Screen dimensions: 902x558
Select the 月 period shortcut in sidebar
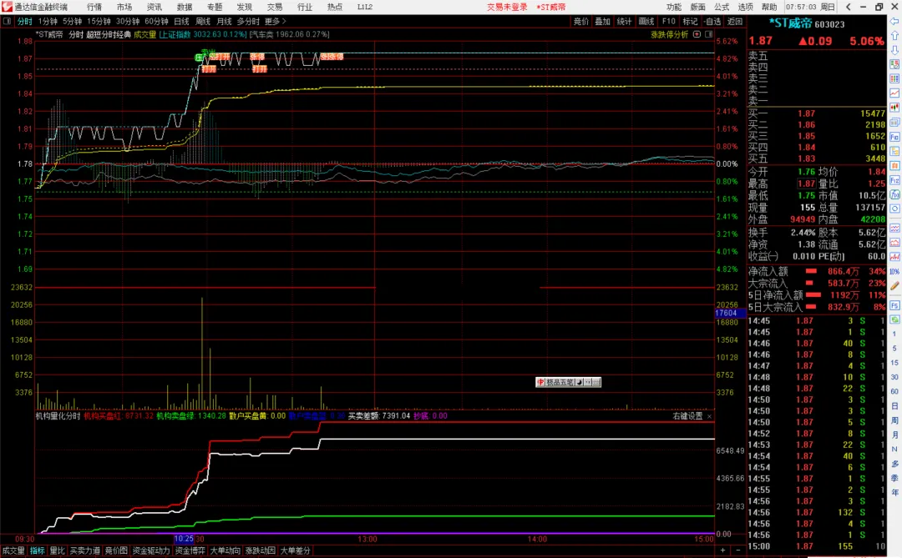(894, 435)
